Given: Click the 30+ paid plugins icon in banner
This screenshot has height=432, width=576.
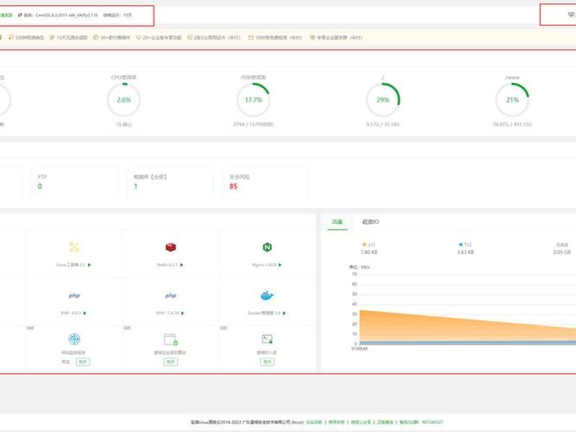Looking at the screenshot, I should point(96,37).
